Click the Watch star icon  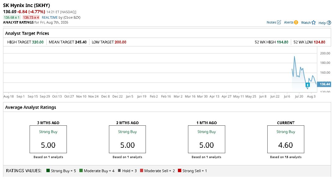[x=313, y=23]
